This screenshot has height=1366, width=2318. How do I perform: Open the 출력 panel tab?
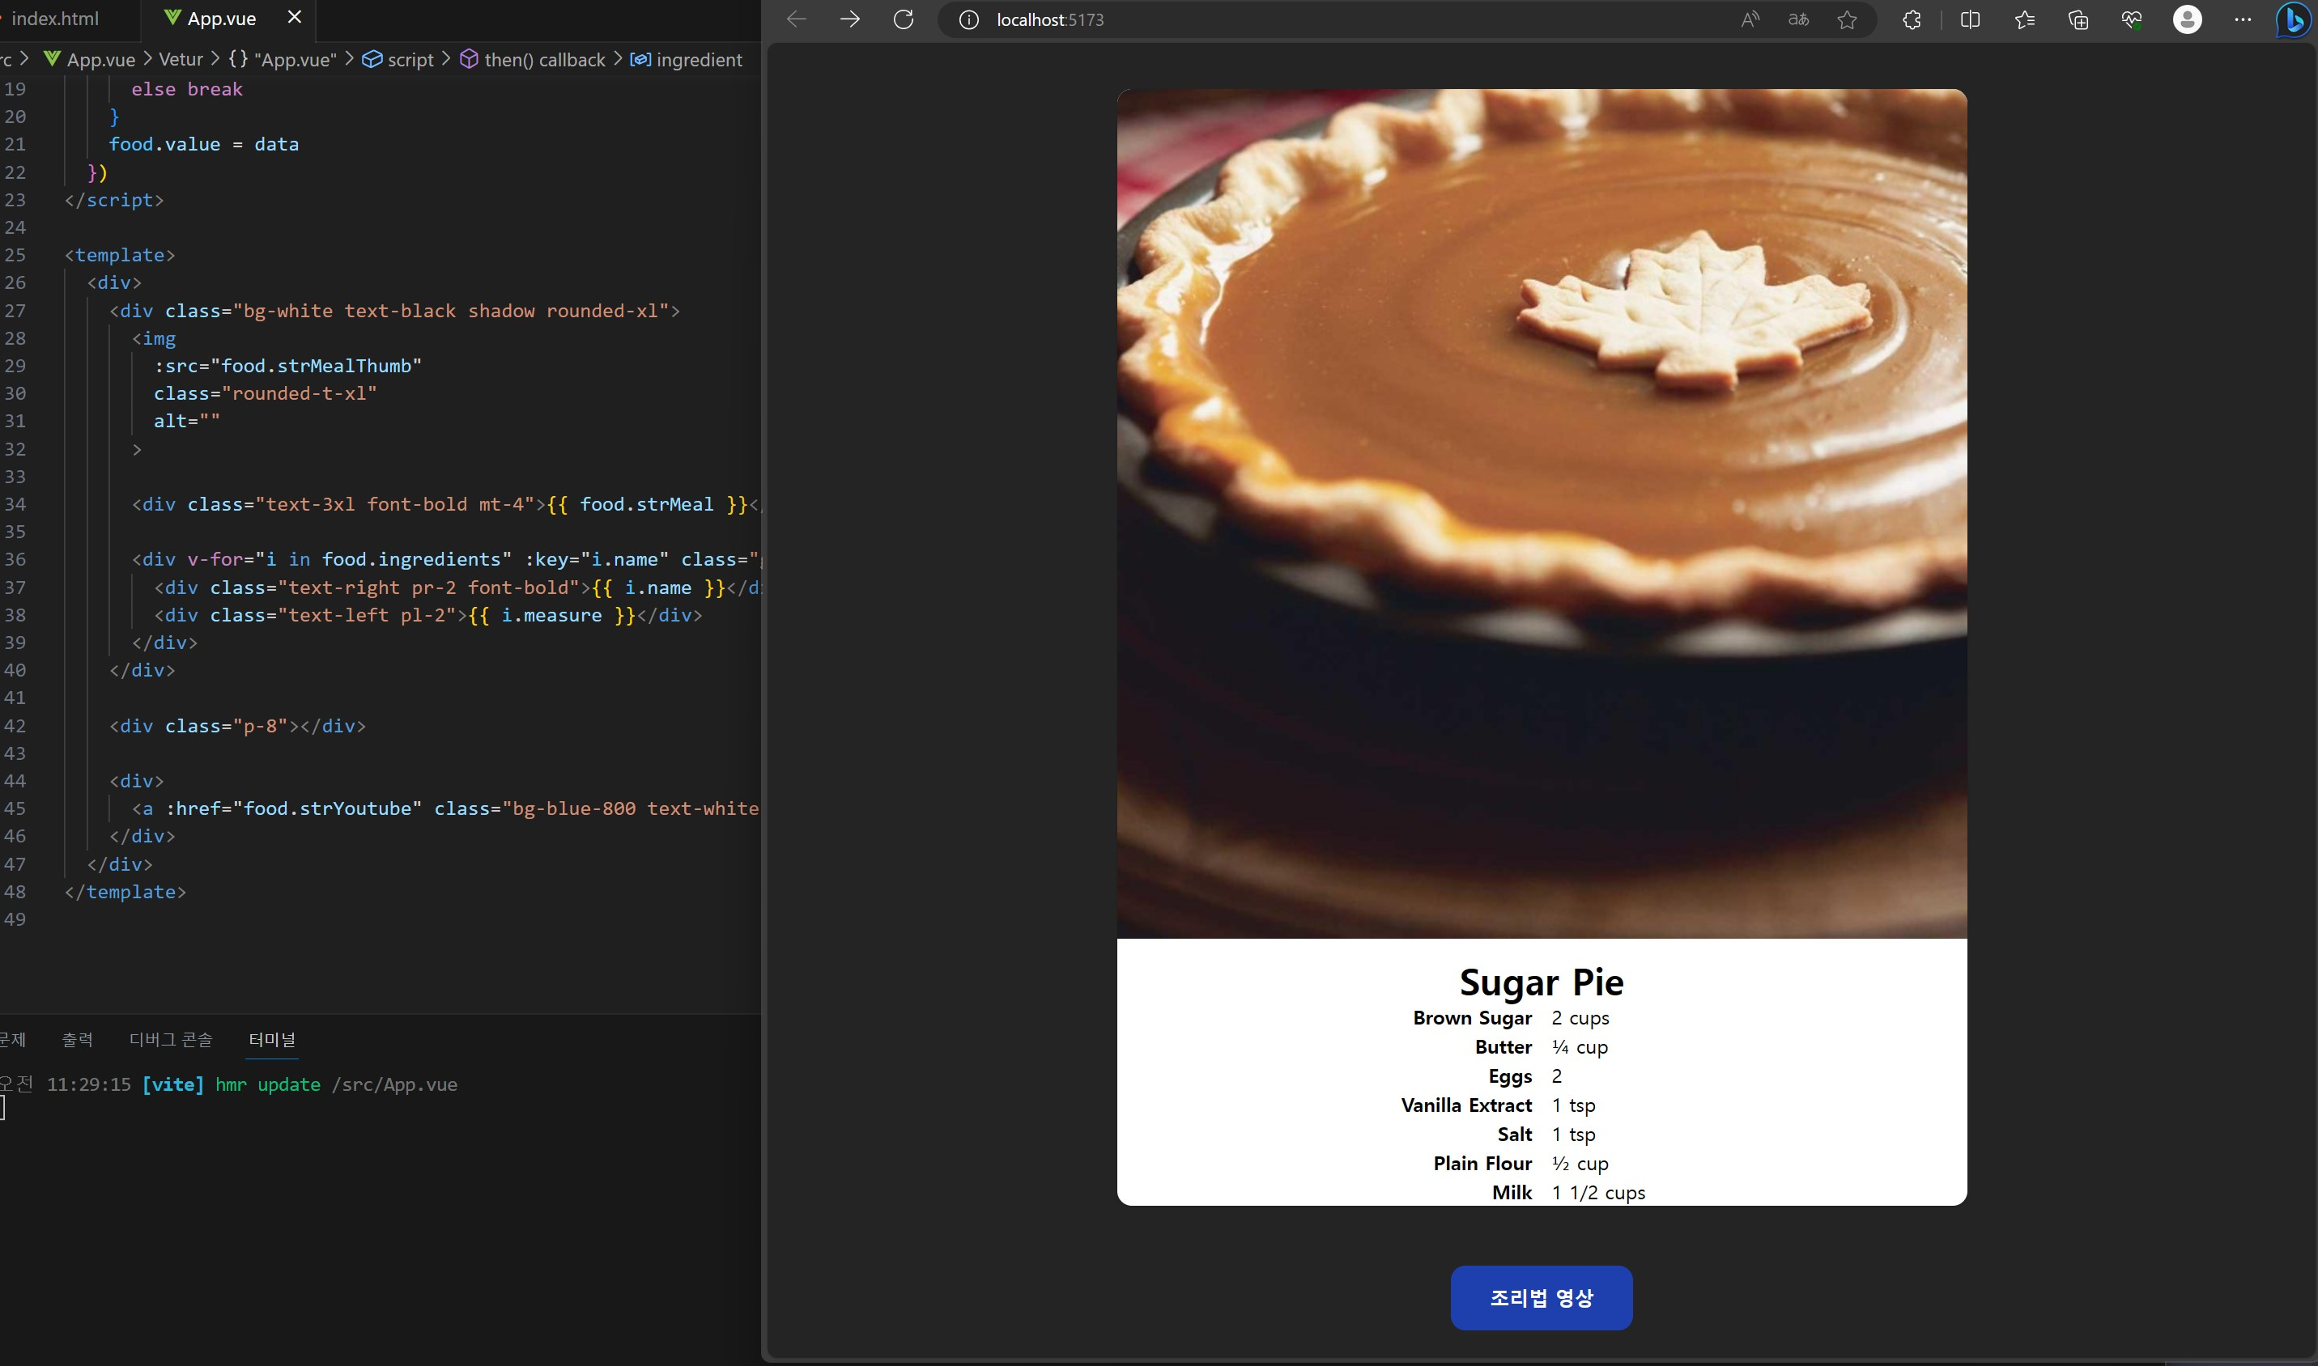(x=78, y=1039)
